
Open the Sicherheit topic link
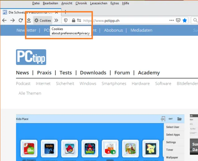(65, 84)
